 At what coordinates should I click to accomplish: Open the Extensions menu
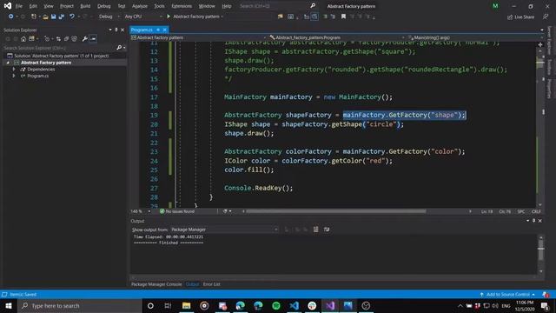(182, 6)
